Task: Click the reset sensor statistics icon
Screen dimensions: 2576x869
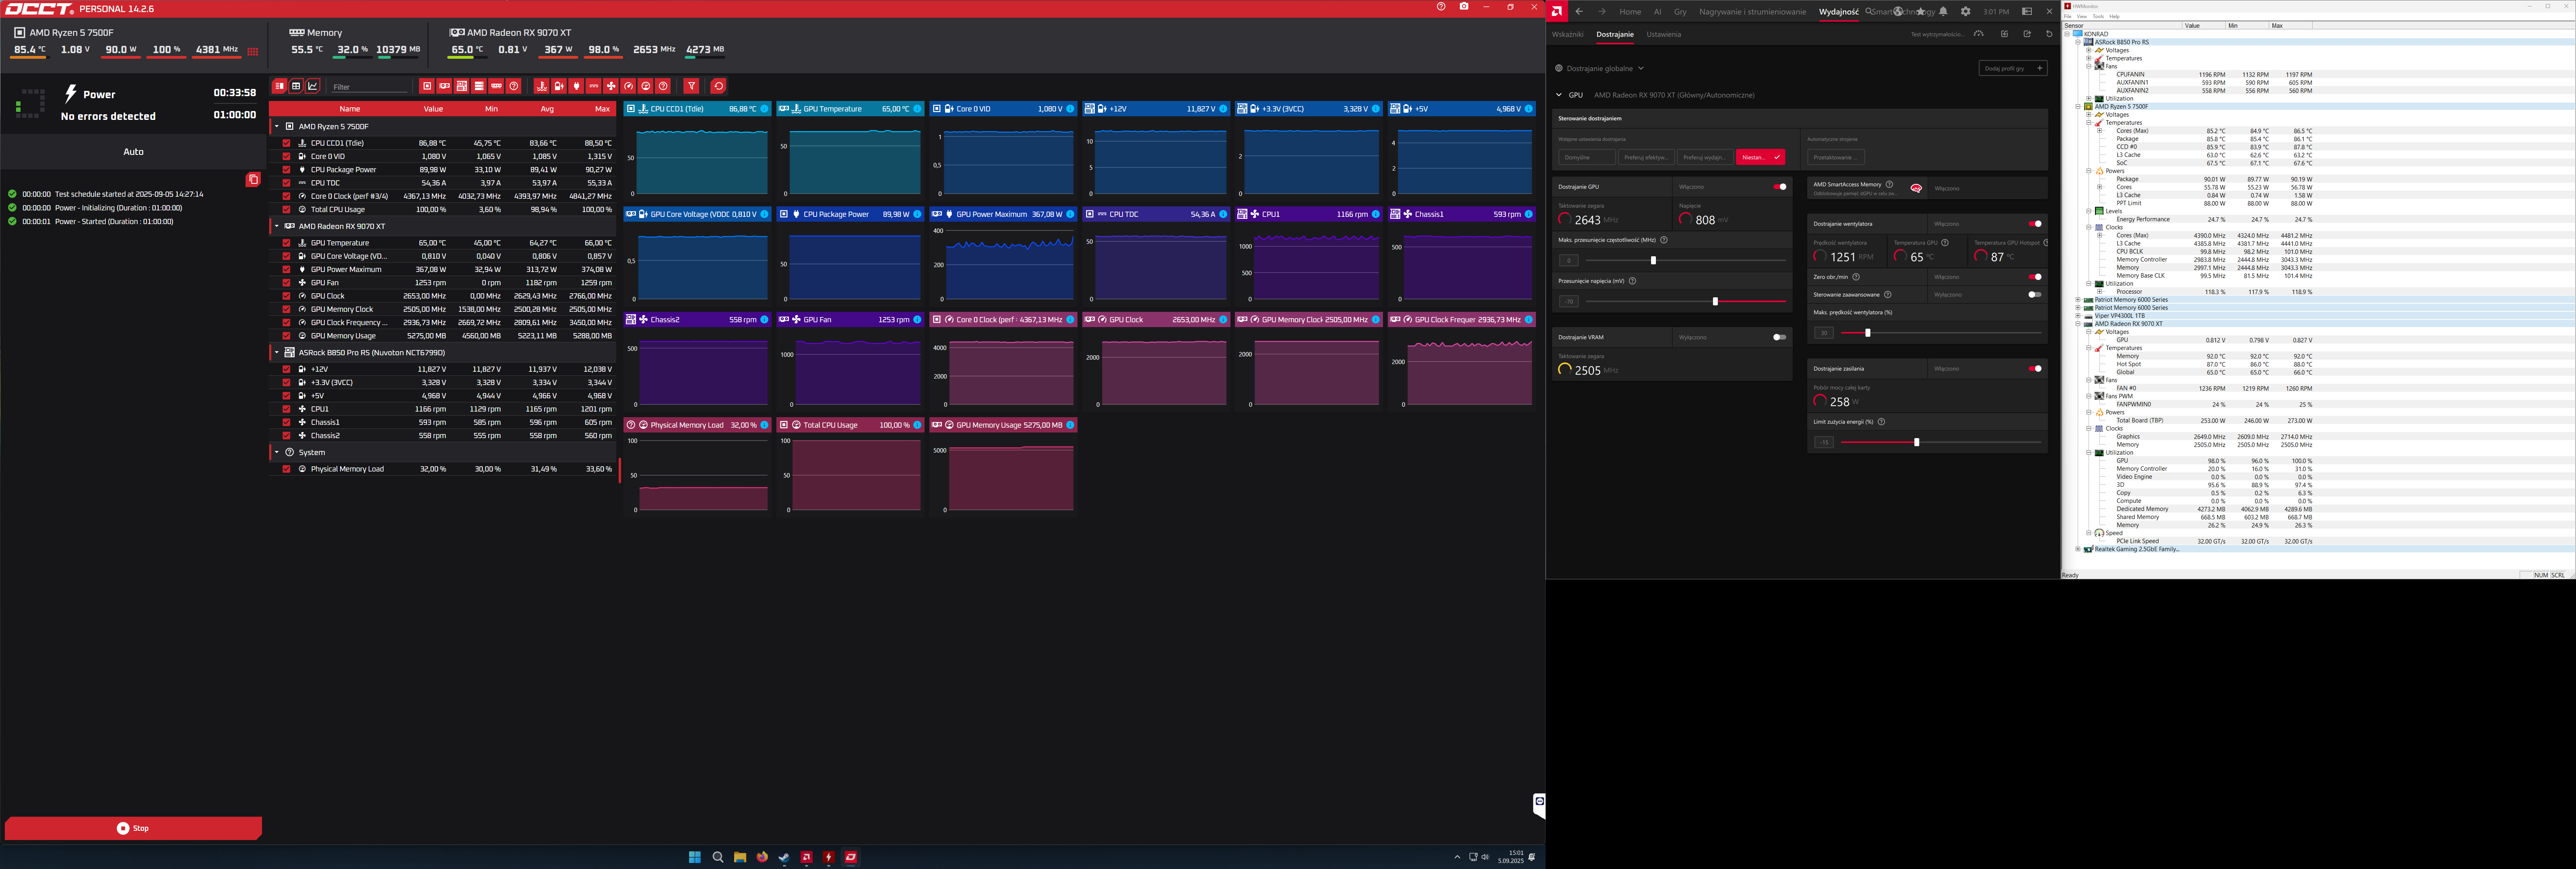Action: pos(718,86)
